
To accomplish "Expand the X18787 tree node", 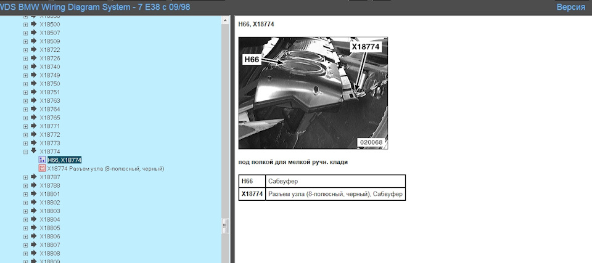I will tap(26, 177).
